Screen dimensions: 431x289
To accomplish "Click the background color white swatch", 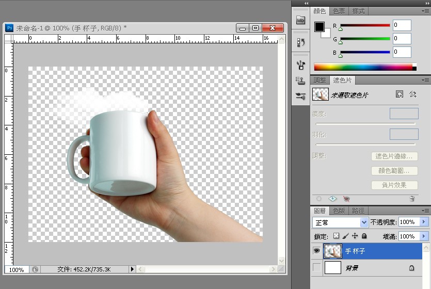I will click(x=327, y=35).
